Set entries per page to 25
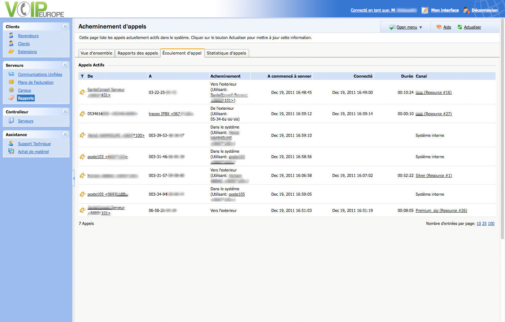The image size is (505, 322). click(x=484, y=223)
